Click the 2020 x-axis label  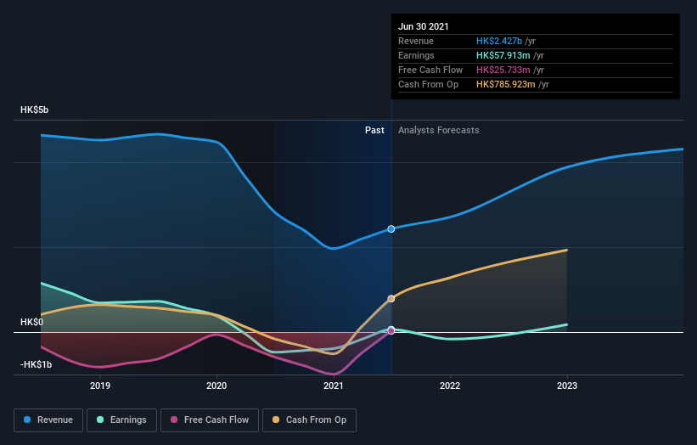(216, 386)
